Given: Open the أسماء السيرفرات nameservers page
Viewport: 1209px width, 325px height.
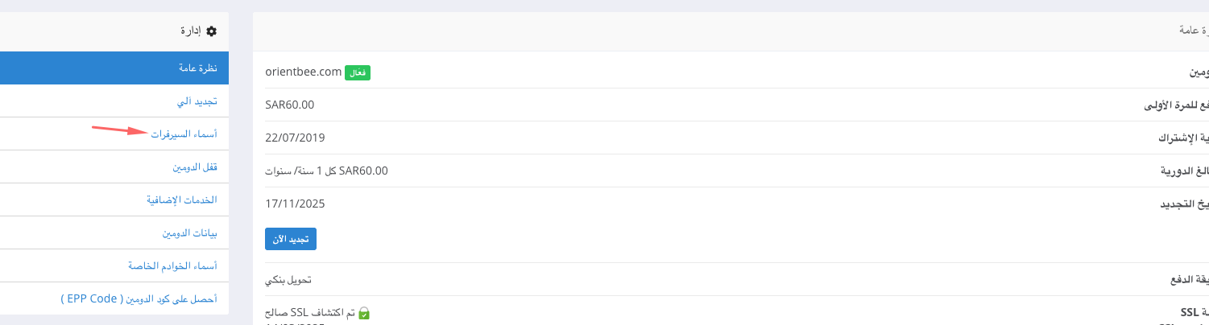Looking at the screenshot, I should 184,134.
